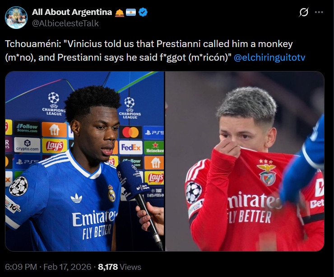Click the FedEx logo on sponsor board

coord(131,148)
